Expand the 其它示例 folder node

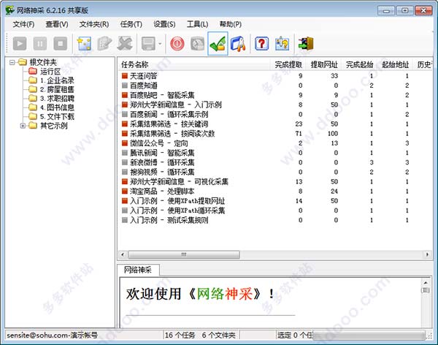(x=23, y=126)
